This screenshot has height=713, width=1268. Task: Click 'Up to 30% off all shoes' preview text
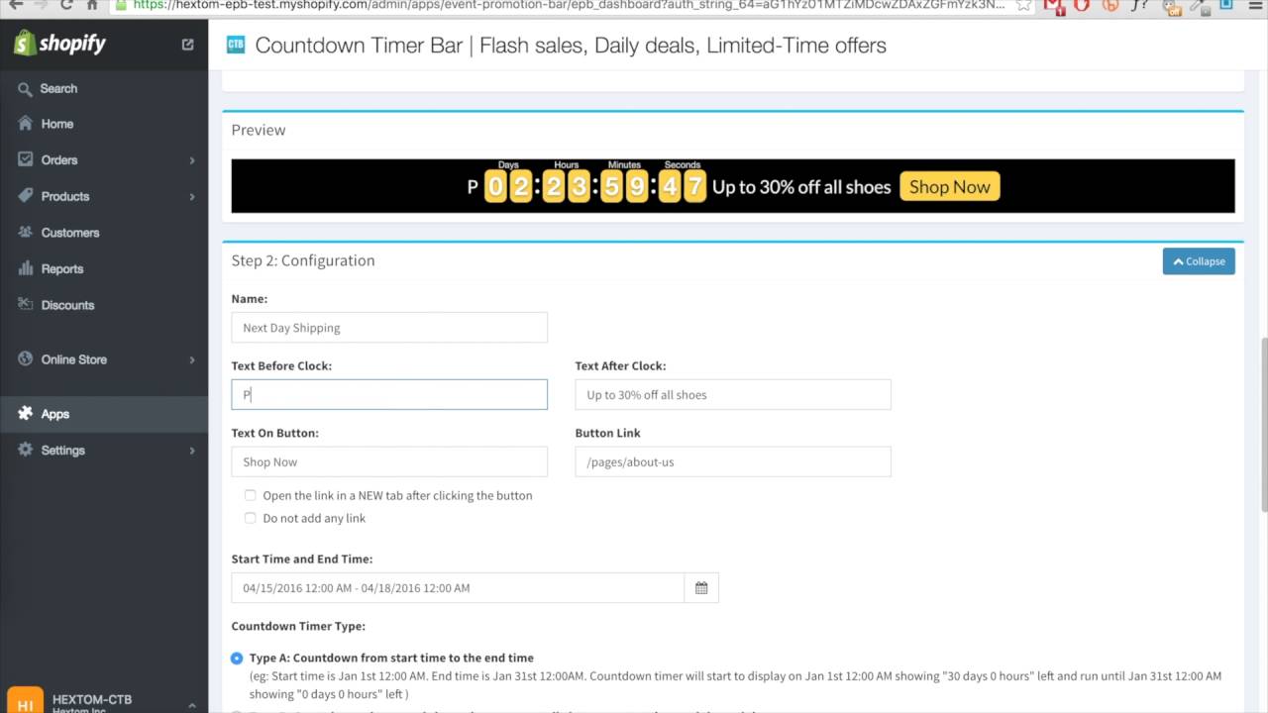coord(801,187)
